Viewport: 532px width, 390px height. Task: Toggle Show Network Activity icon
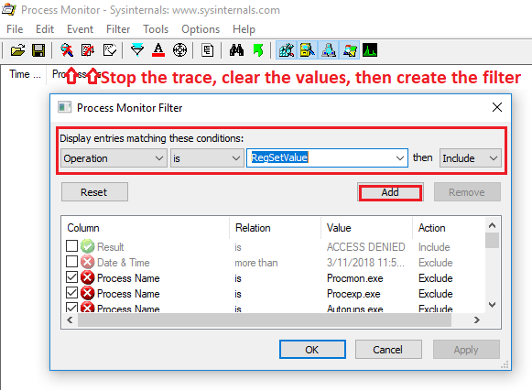329,50
